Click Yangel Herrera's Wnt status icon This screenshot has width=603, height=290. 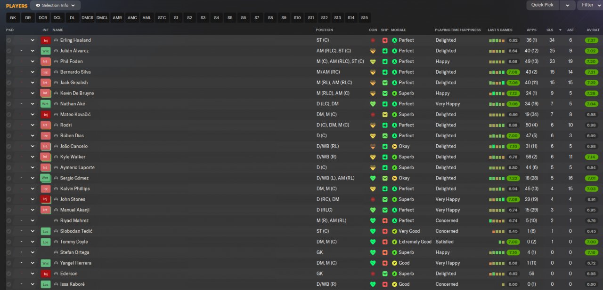[46, 263]
